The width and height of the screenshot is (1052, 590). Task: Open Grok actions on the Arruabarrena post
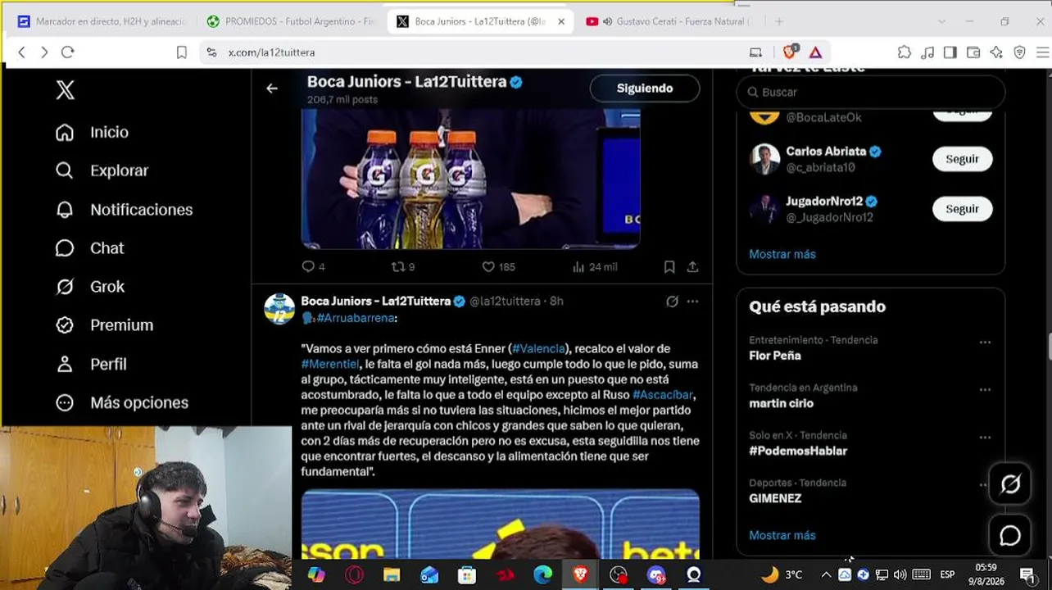click(x=672, y=302)
